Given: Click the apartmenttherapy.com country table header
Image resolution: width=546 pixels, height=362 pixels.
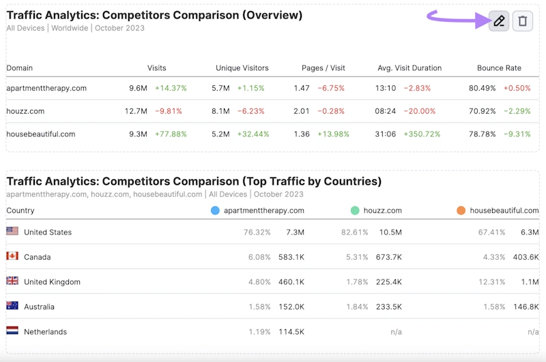Looking at the screenshot, I should pos(264,211).
